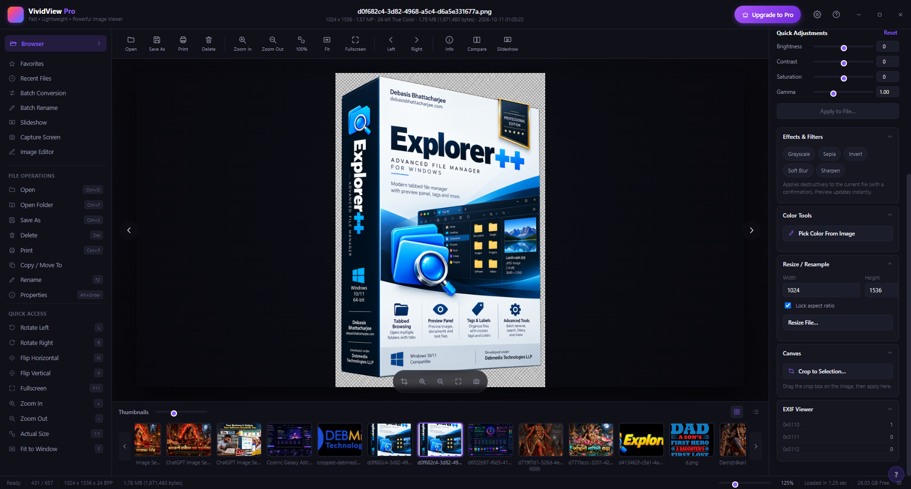Click Resize File button
Screen dimensions: 911x489
pos(838,323)
